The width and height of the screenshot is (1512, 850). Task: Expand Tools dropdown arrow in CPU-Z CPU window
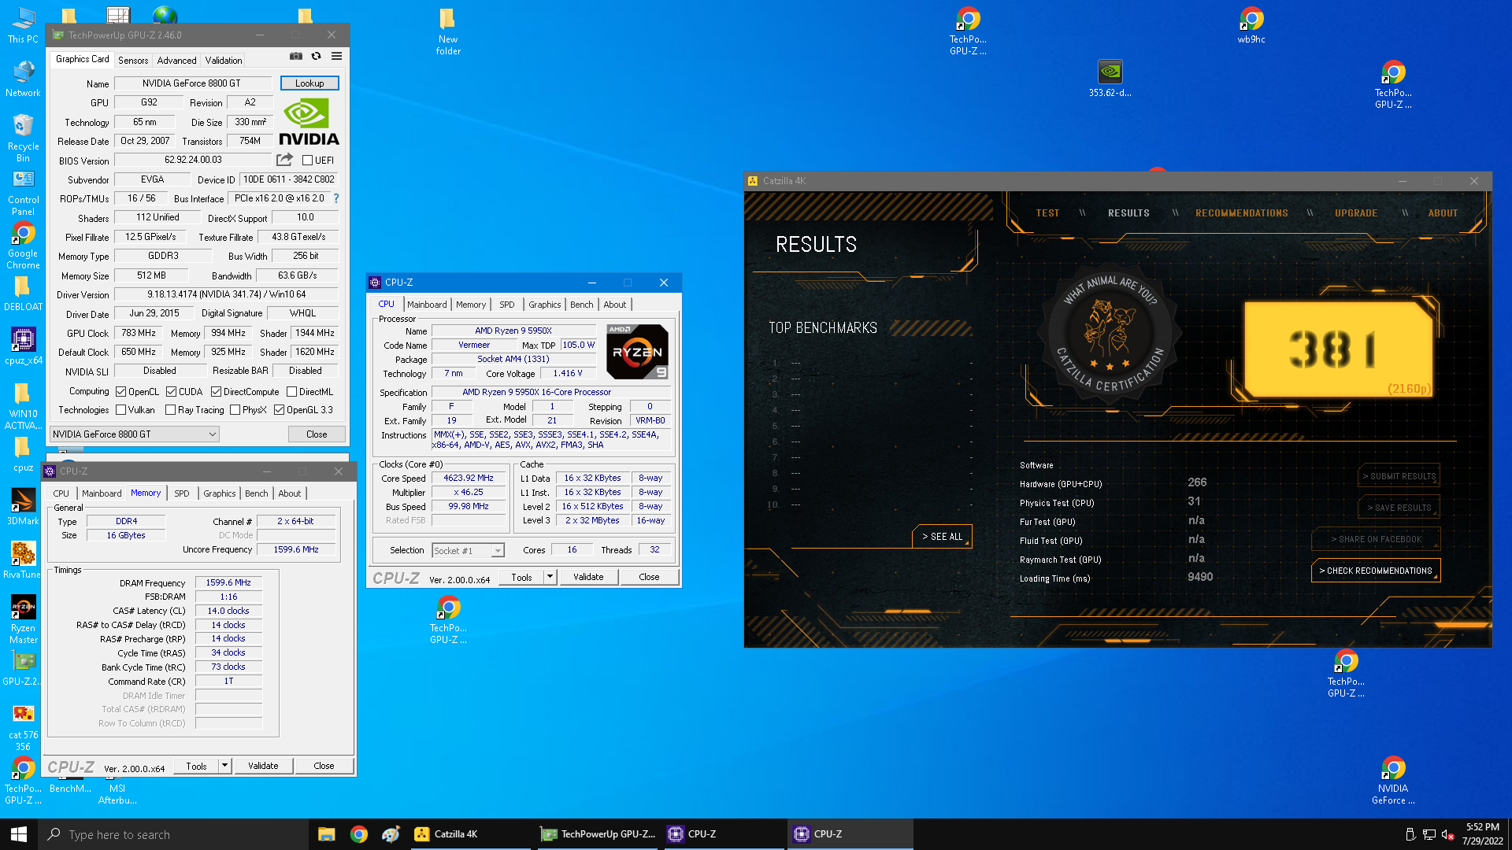click(550, 577)
